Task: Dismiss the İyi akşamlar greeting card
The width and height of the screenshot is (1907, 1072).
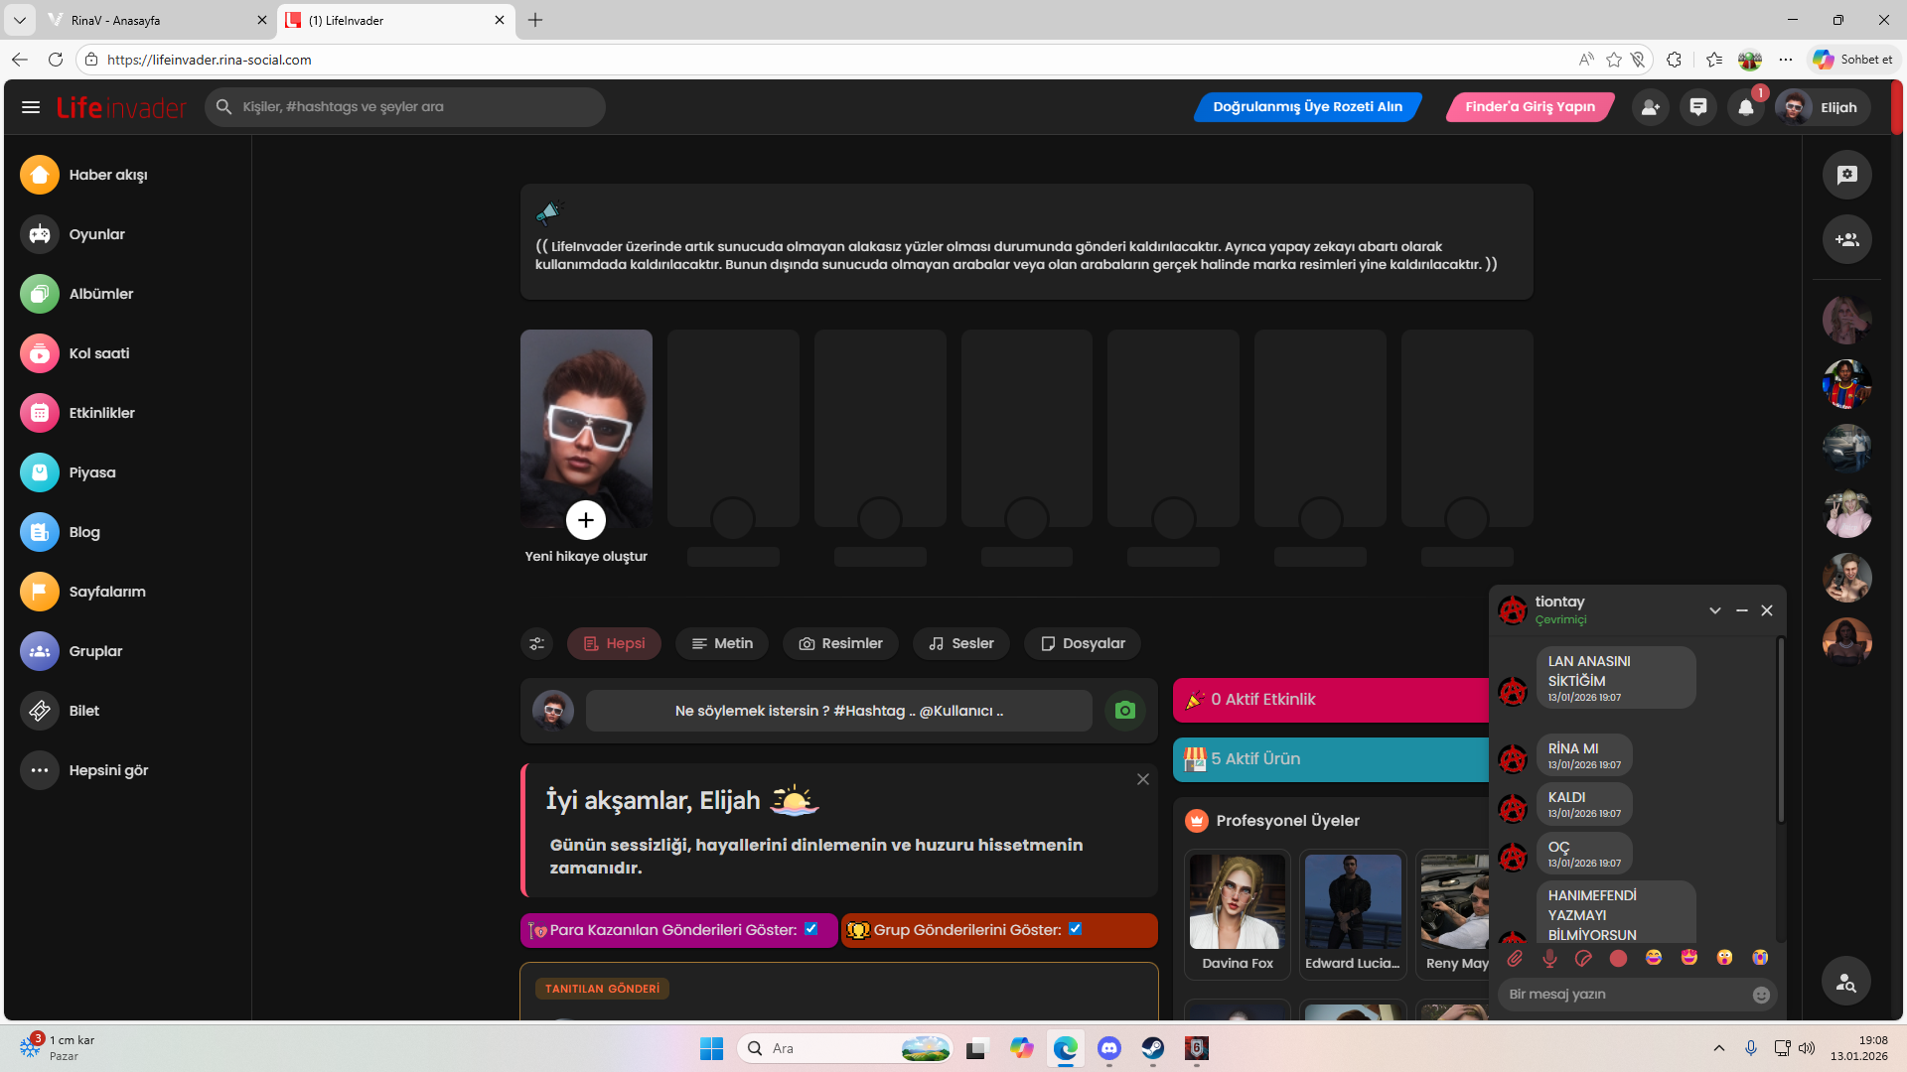Action: [1143, 779]
